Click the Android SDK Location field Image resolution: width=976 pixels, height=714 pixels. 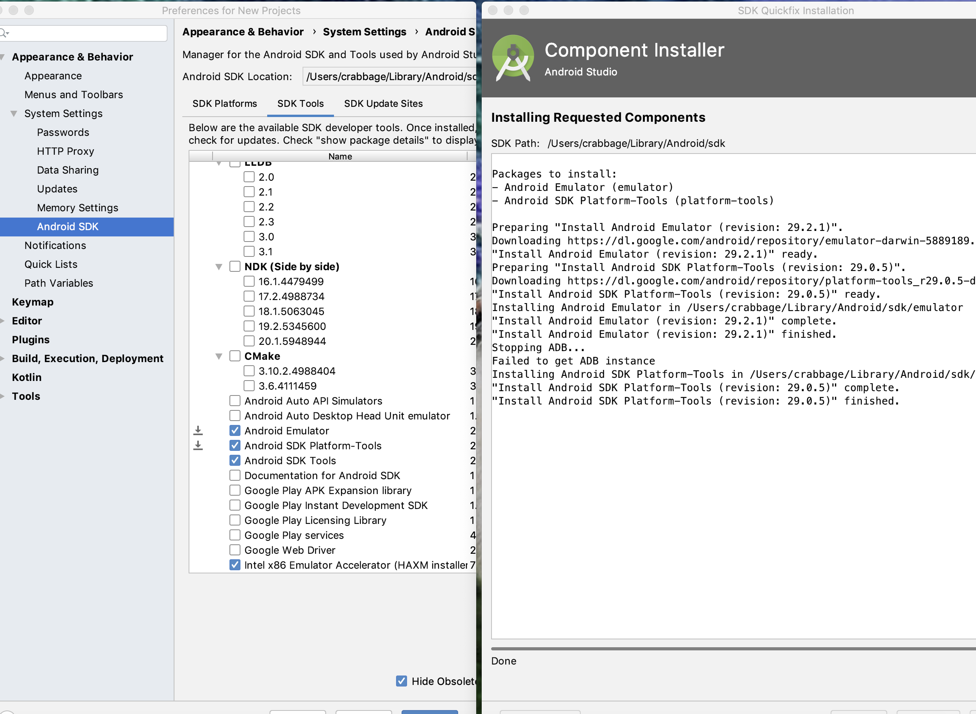point(389,77)
